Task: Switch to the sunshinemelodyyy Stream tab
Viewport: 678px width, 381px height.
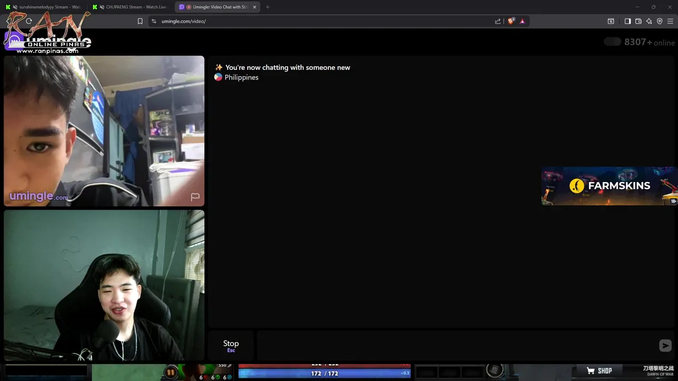Action: 43,7
